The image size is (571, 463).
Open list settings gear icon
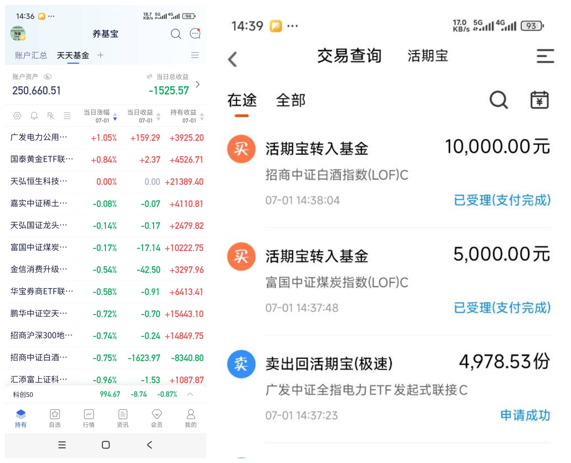coord(17,116)
